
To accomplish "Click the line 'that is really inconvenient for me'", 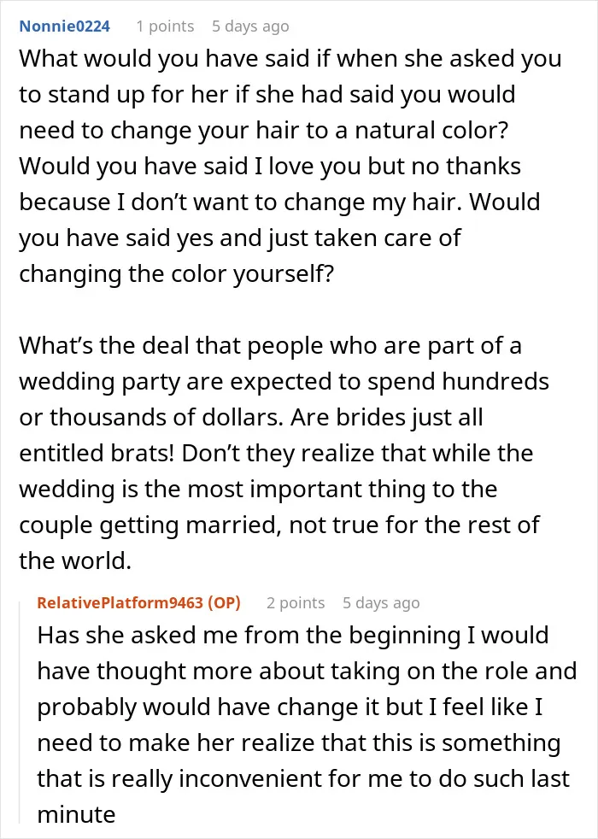I will click(303, 778).
